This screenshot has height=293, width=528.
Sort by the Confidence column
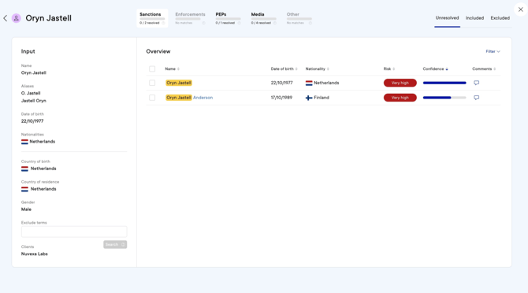pyautogui.click(x=435, y=69)
